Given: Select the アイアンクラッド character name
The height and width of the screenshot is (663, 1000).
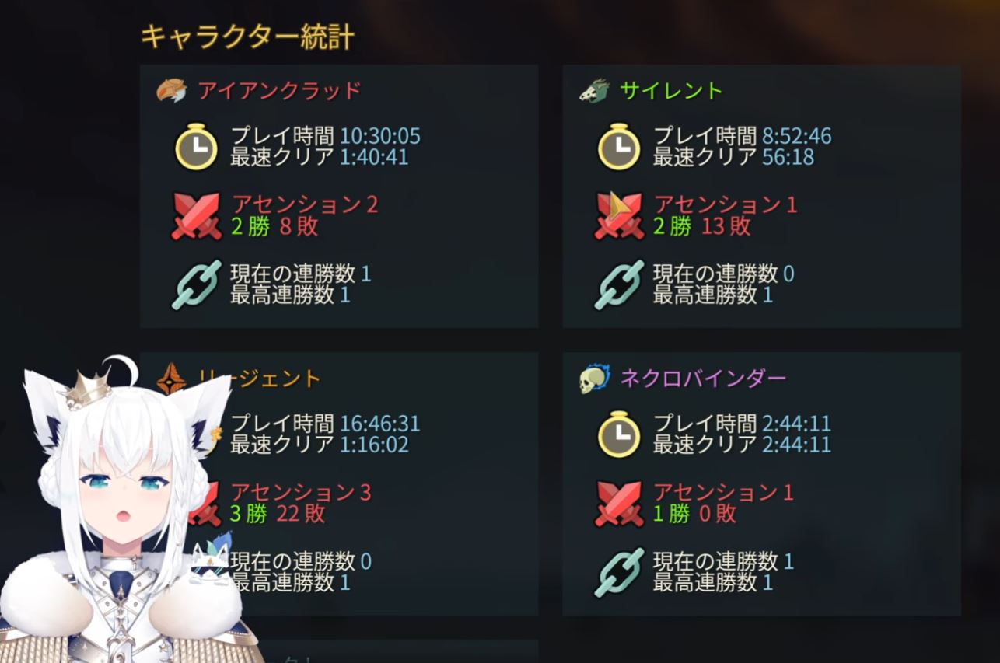Looking at the screenshot, I should click(279, 91).
